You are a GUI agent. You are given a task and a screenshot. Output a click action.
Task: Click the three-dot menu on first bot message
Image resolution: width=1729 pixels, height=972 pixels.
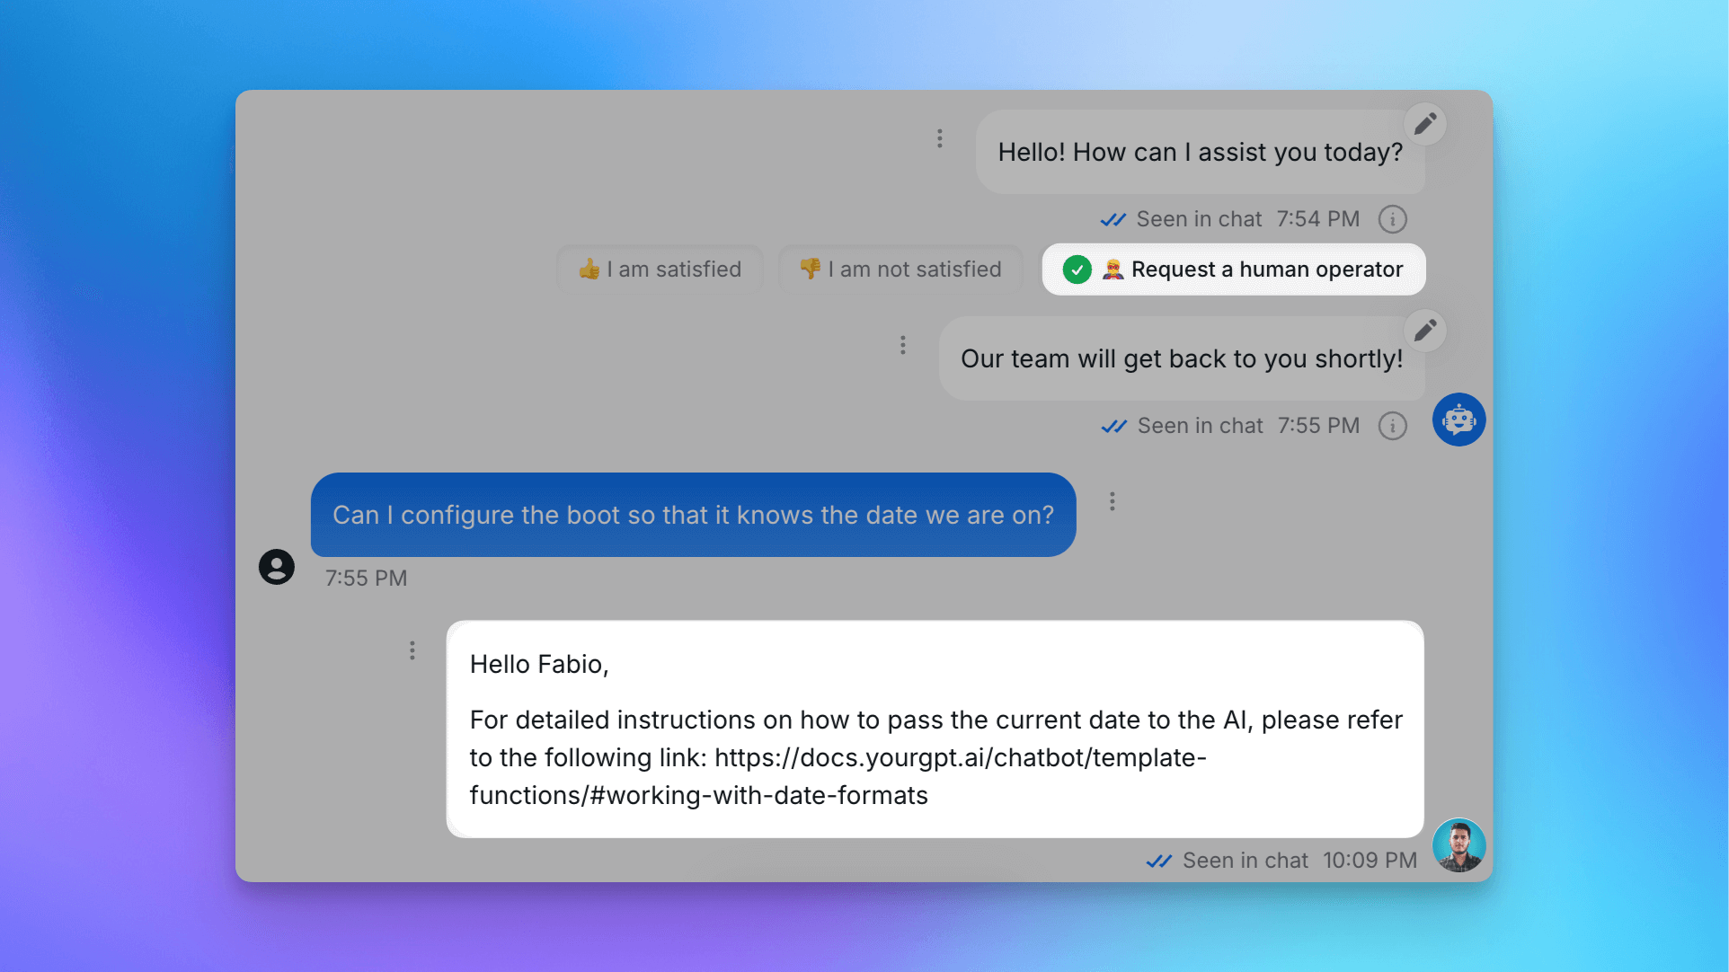click(938, 137)
